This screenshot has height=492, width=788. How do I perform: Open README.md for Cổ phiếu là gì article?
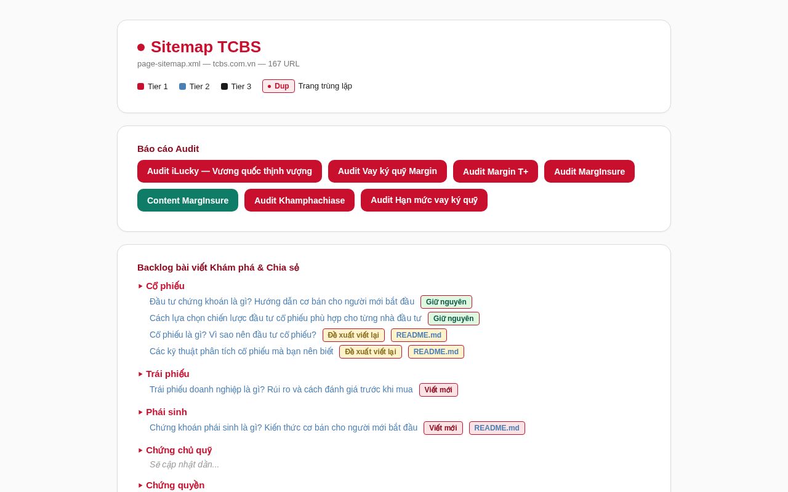coord(419,335)
